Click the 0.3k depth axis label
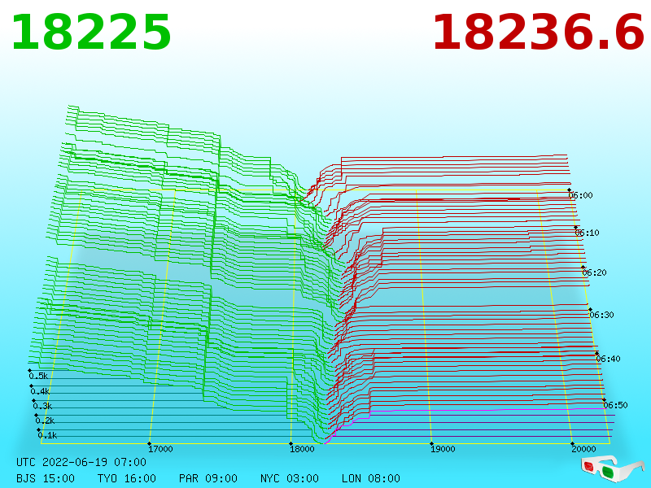Image resolution: width=651 pixels, height=488 pixels. click(43, 406)
